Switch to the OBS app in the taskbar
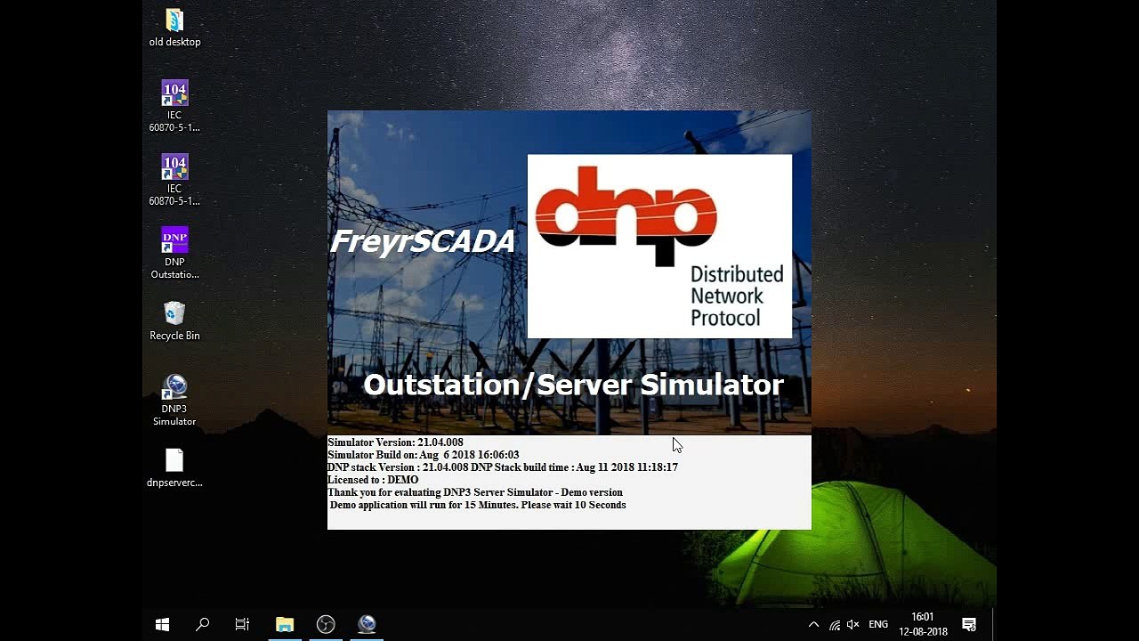Viewport: 1139px width, 641px height. pyautogui.click(x=326, y=625)
